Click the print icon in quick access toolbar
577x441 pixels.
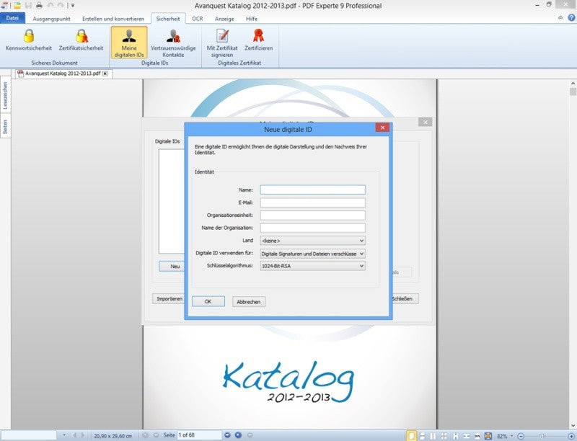(39, 5)
